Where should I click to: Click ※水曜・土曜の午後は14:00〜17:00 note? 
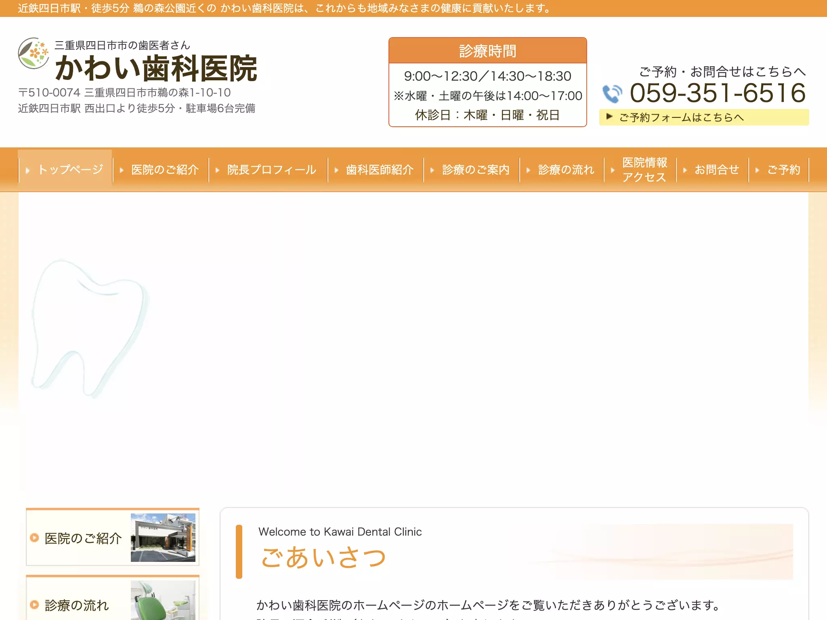488,96
